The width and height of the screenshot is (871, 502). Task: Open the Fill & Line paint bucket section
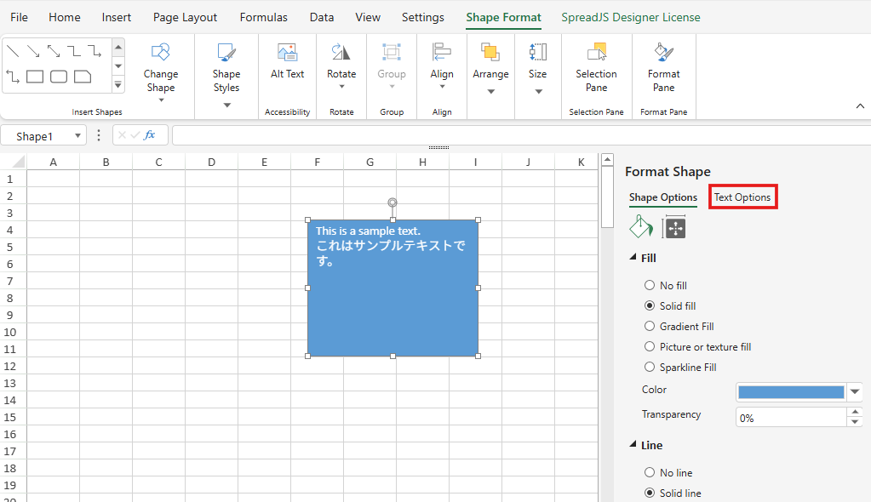click(641, 226)
